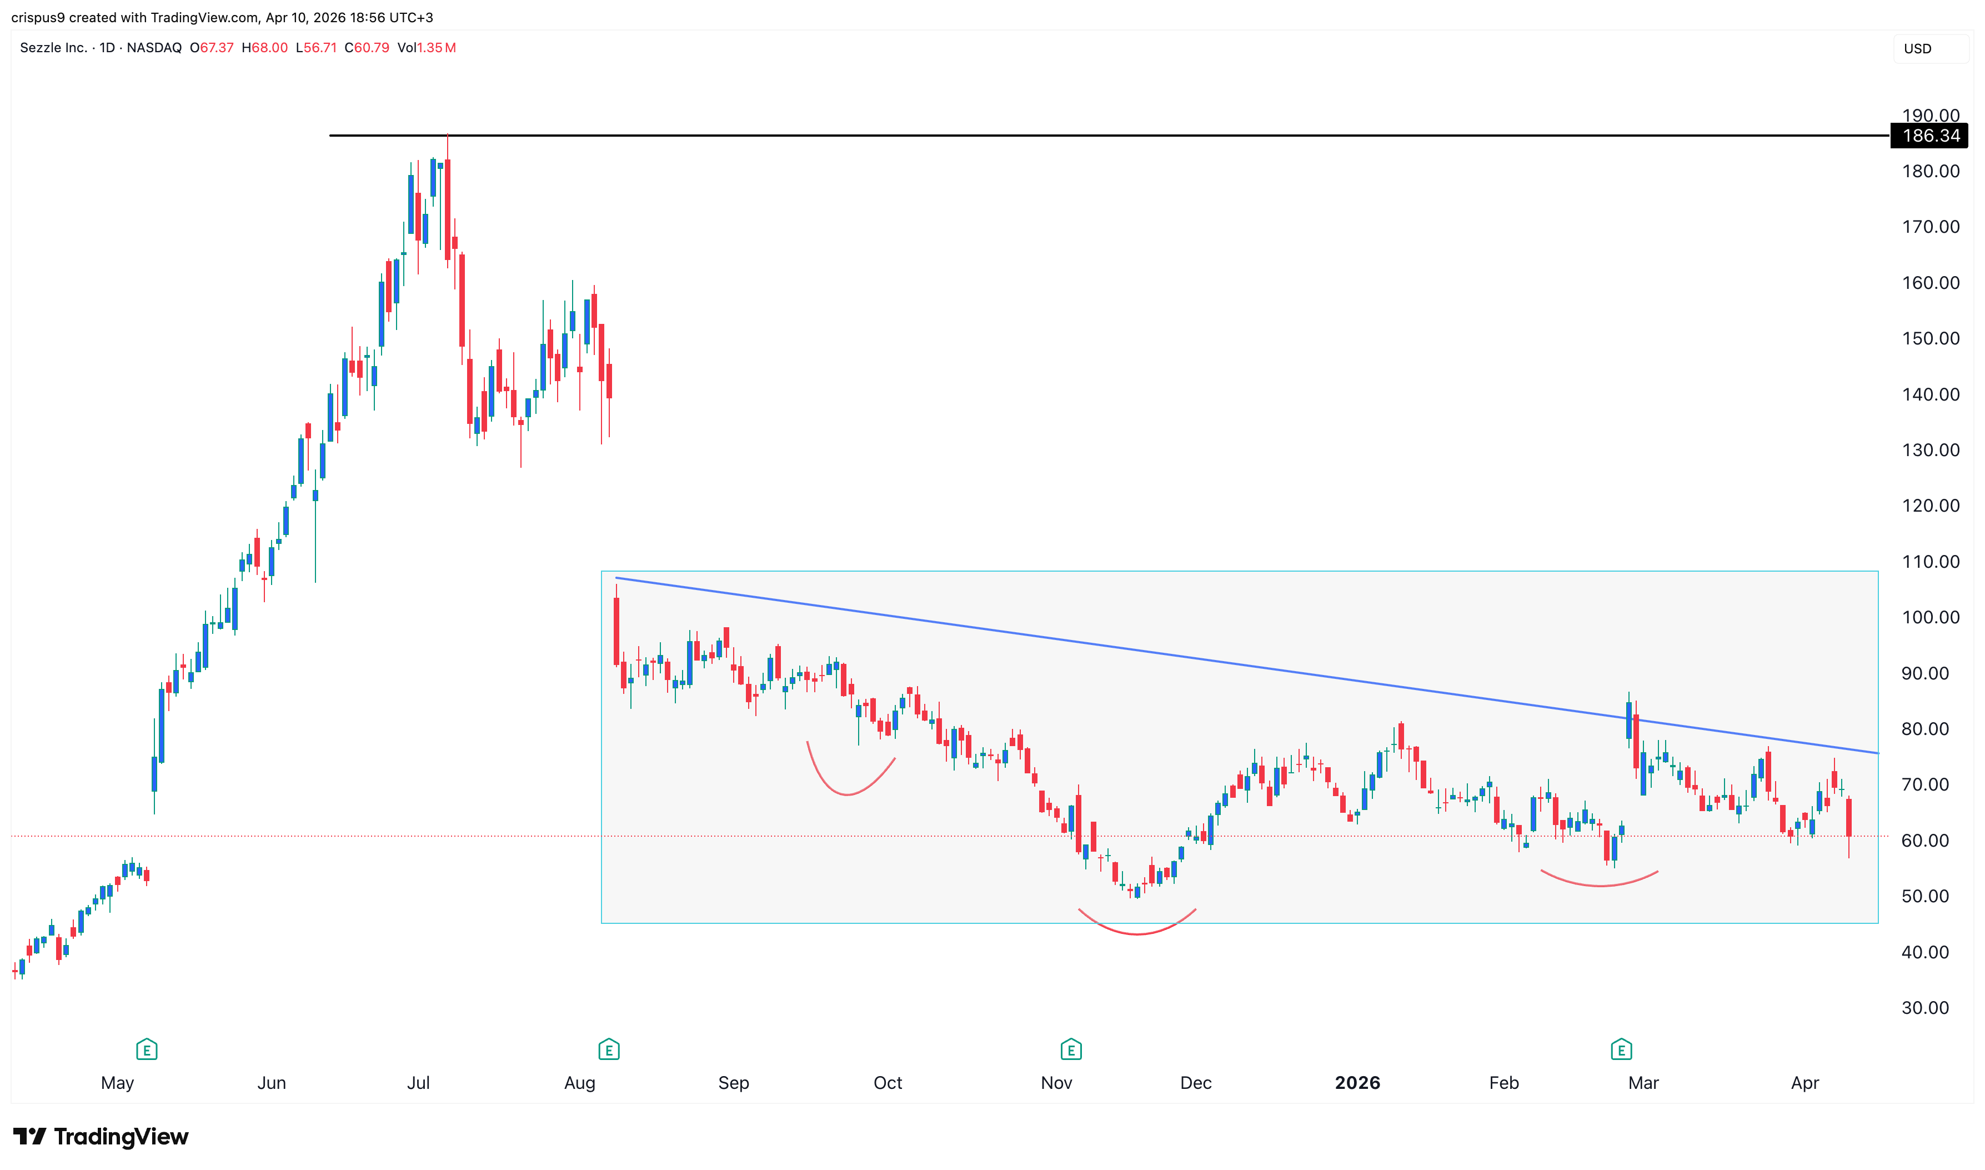Click the earnings marker icon near May
Image resolution: width=1985 pixels, height=1170 pixels.
(x=147, y=1049)
